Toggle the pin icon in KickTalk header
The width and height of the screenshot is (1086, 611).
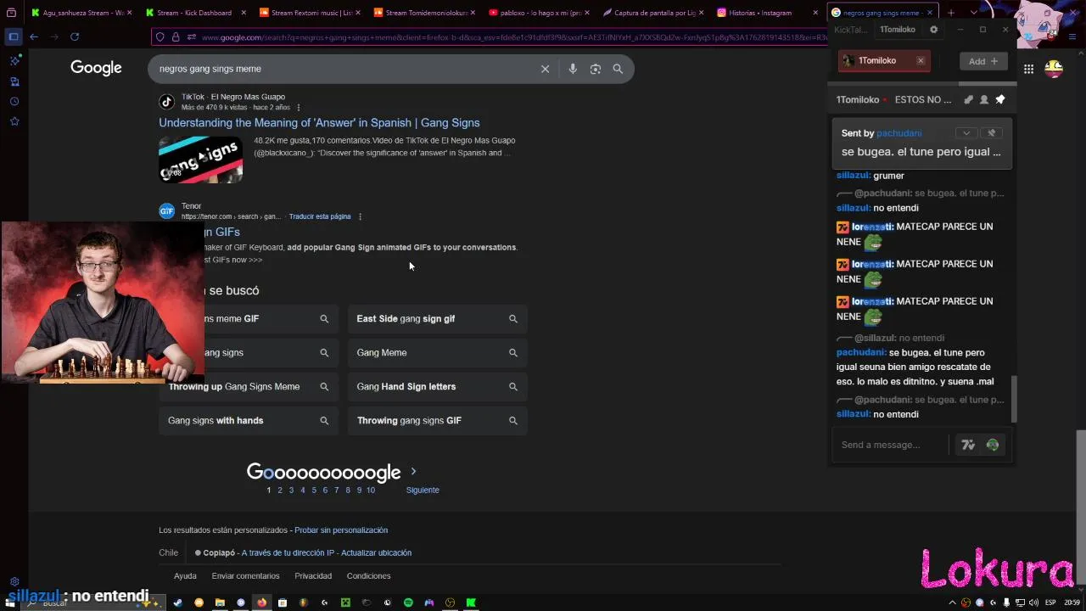point(1000,99)
